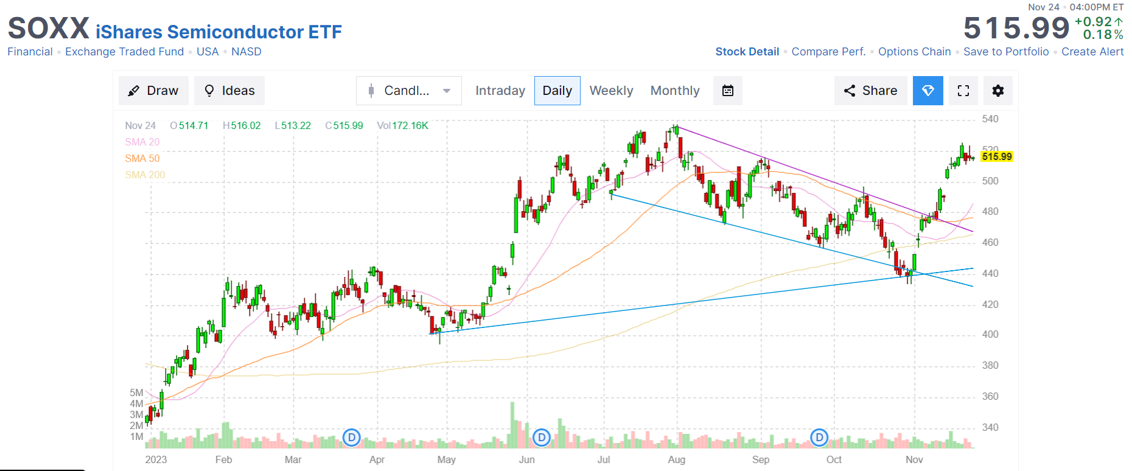The width and height of the screenshot is (1132, 471).
Task: Switch to Monthly timeframe
Action: pyautogui.click(x=675, y=91)
